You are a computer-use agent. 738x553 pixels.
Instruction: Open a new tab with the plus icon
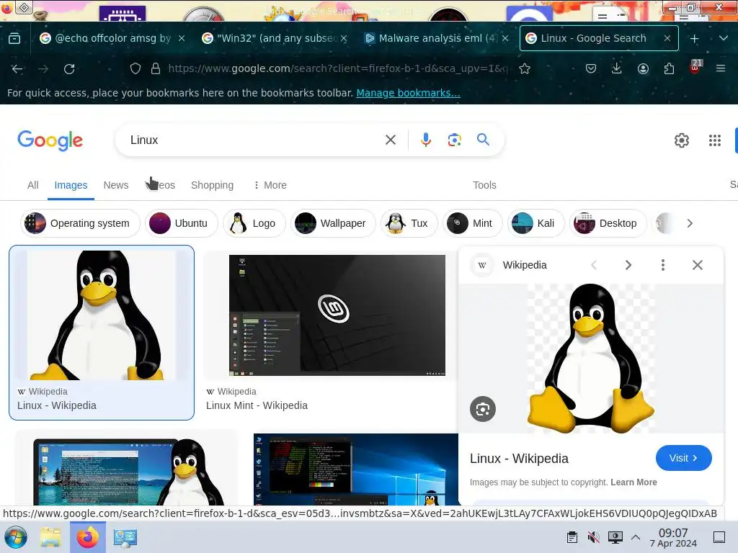(x=694, y=39)
